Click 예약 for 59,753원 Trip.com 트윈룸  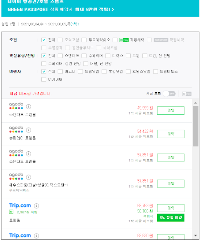[171, 208]
